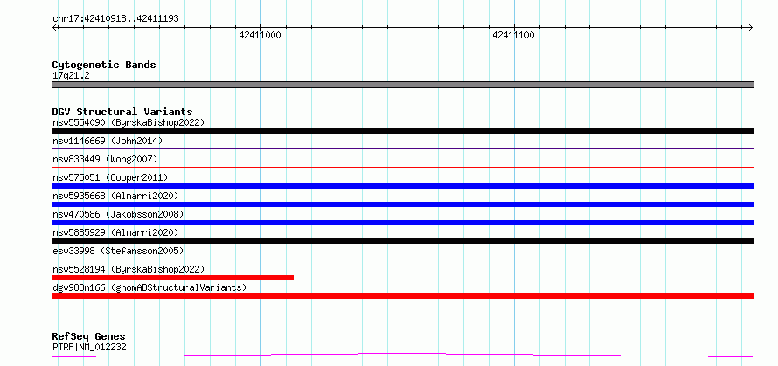Click the gray 17q21.2 cytogenetic band bar
Image resolution: width=778 pixels, height=366 pixels.
pos(402,85)
